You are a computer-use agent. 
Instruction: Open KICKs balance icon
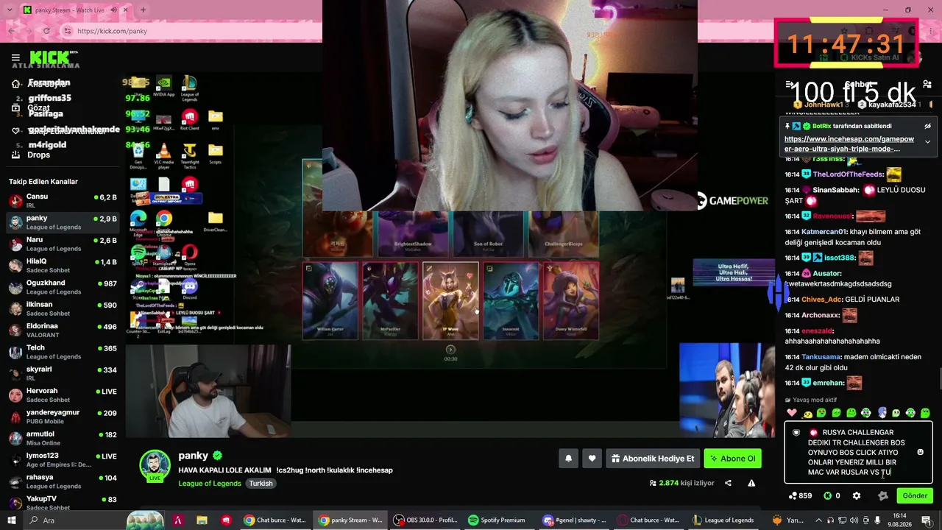[832, 496]
